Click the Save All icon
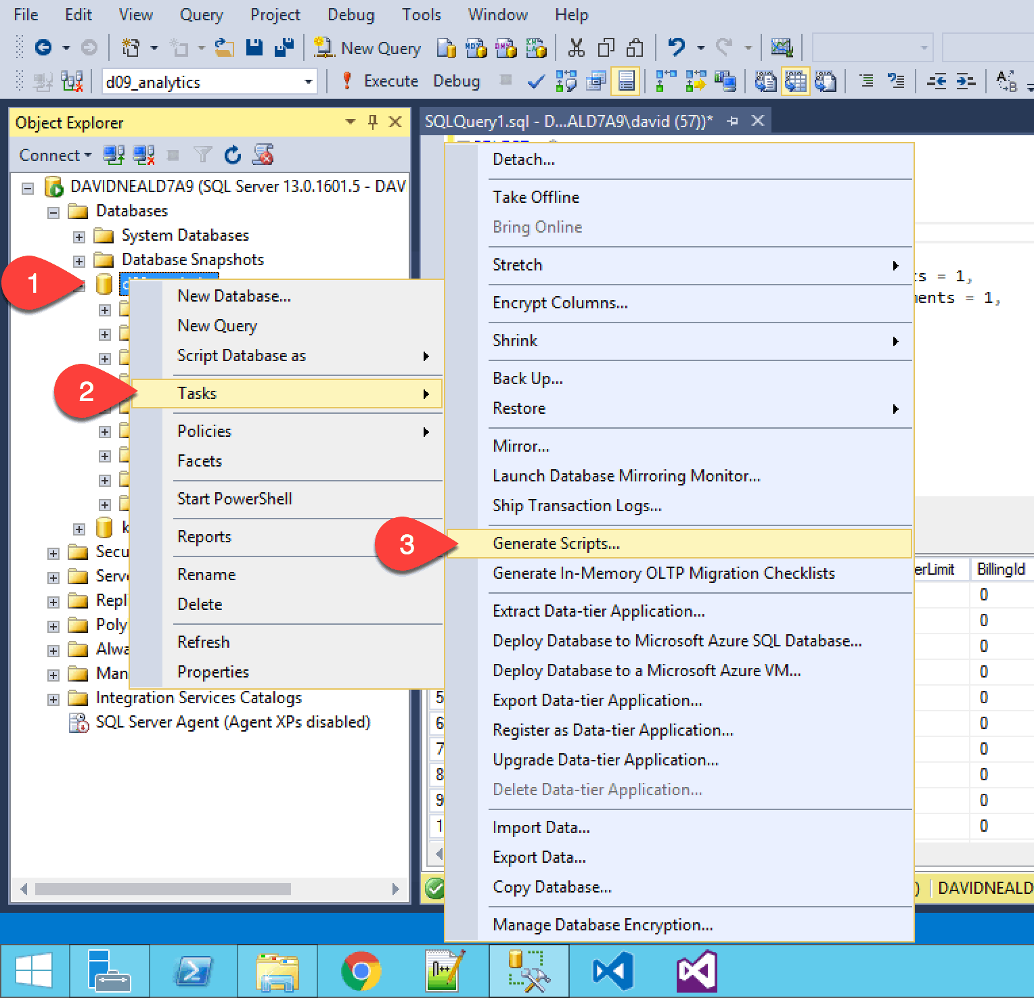Screen dimensions: 1034x998 click(x=284, y=47)
